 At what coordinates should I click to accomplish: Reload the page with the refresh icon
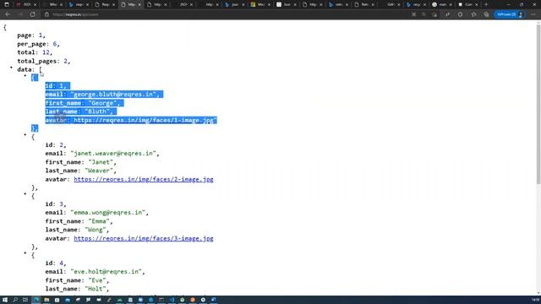(x=32, y=14)
